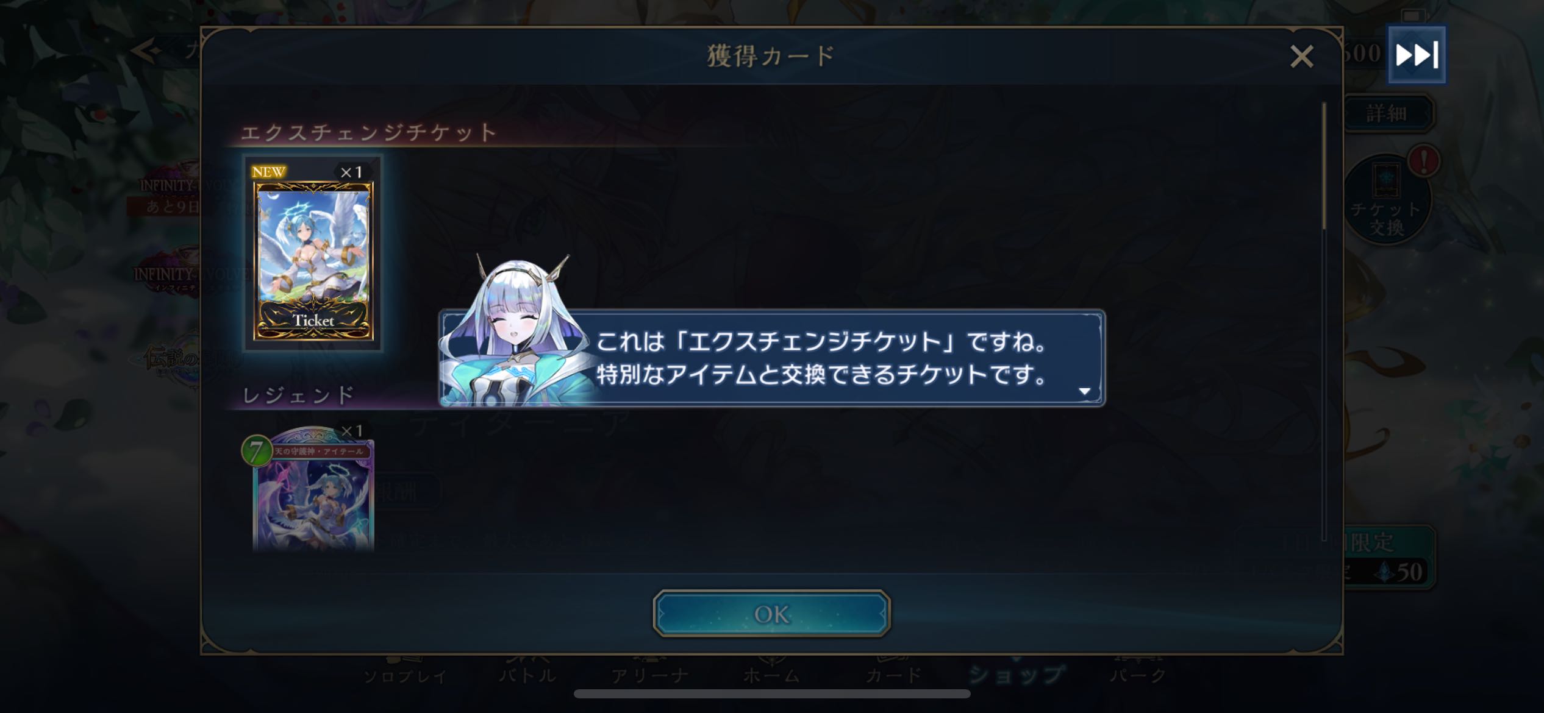Screen dimensions: 1544x713
Task: Open the パーク tab
Action: 1138,675
